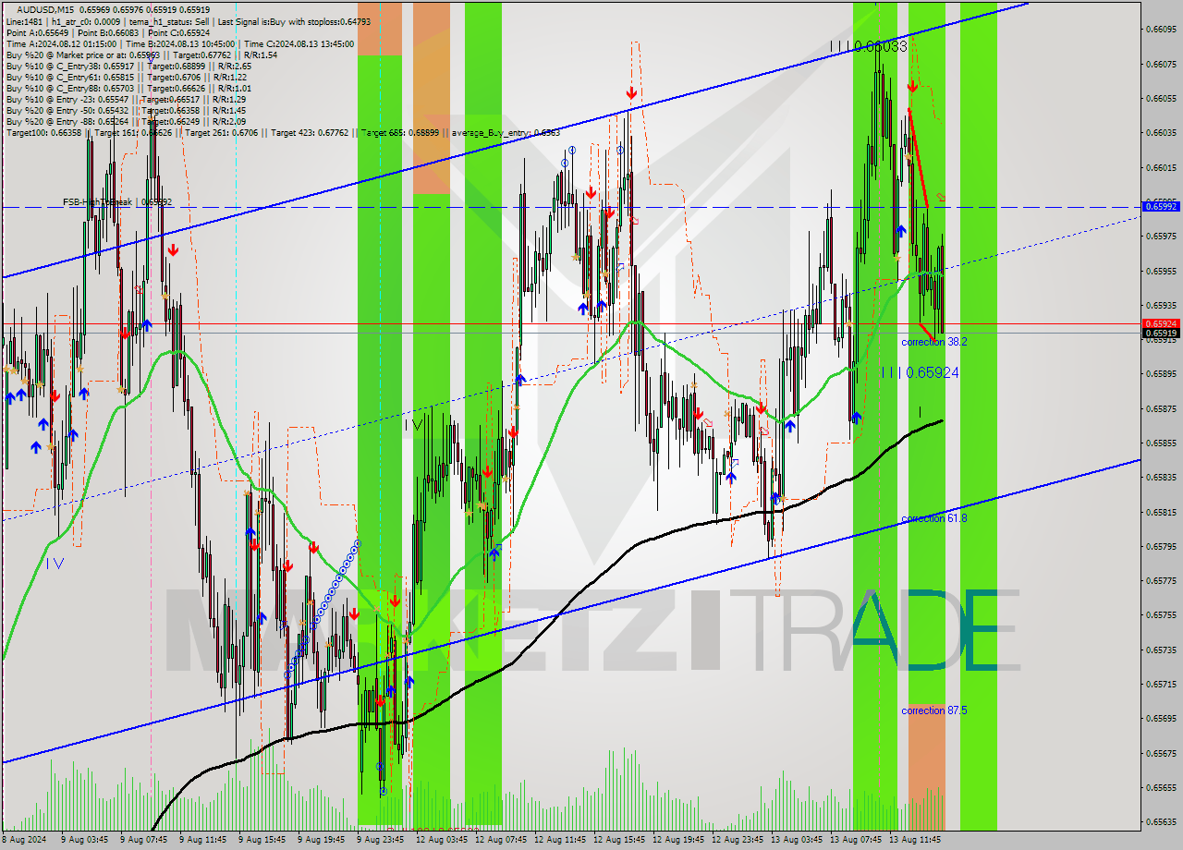1183x850 pixels.
Task: Click the 0.65715 price axis label
Action: (x=1162, y=684)
